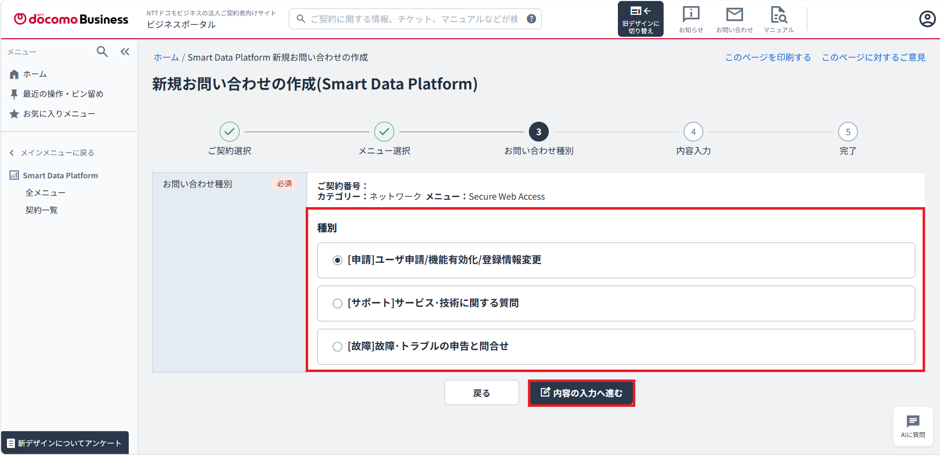Open the お知らせ notifications icon
940x455 pixels.
coord(691,20)
